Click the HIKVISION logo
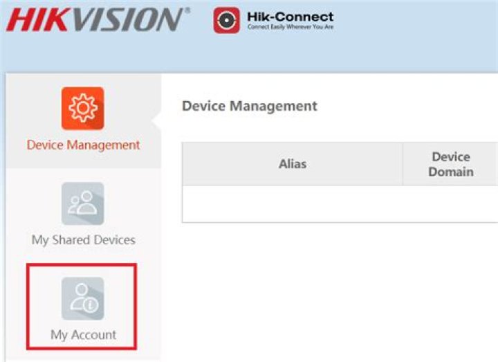Screen dimensions: 498x362 click(x=95, y=19)
